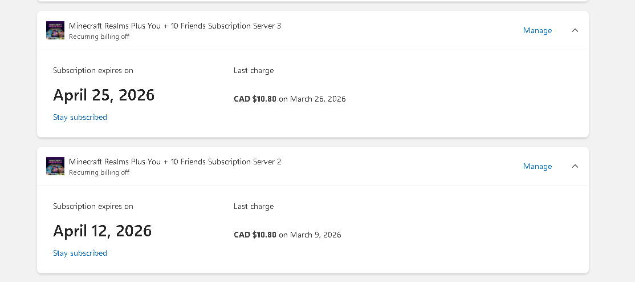Click Stay subscribed under April 12, 2026
The height and width of the screenshot is (282, 635).
point(80,253)
